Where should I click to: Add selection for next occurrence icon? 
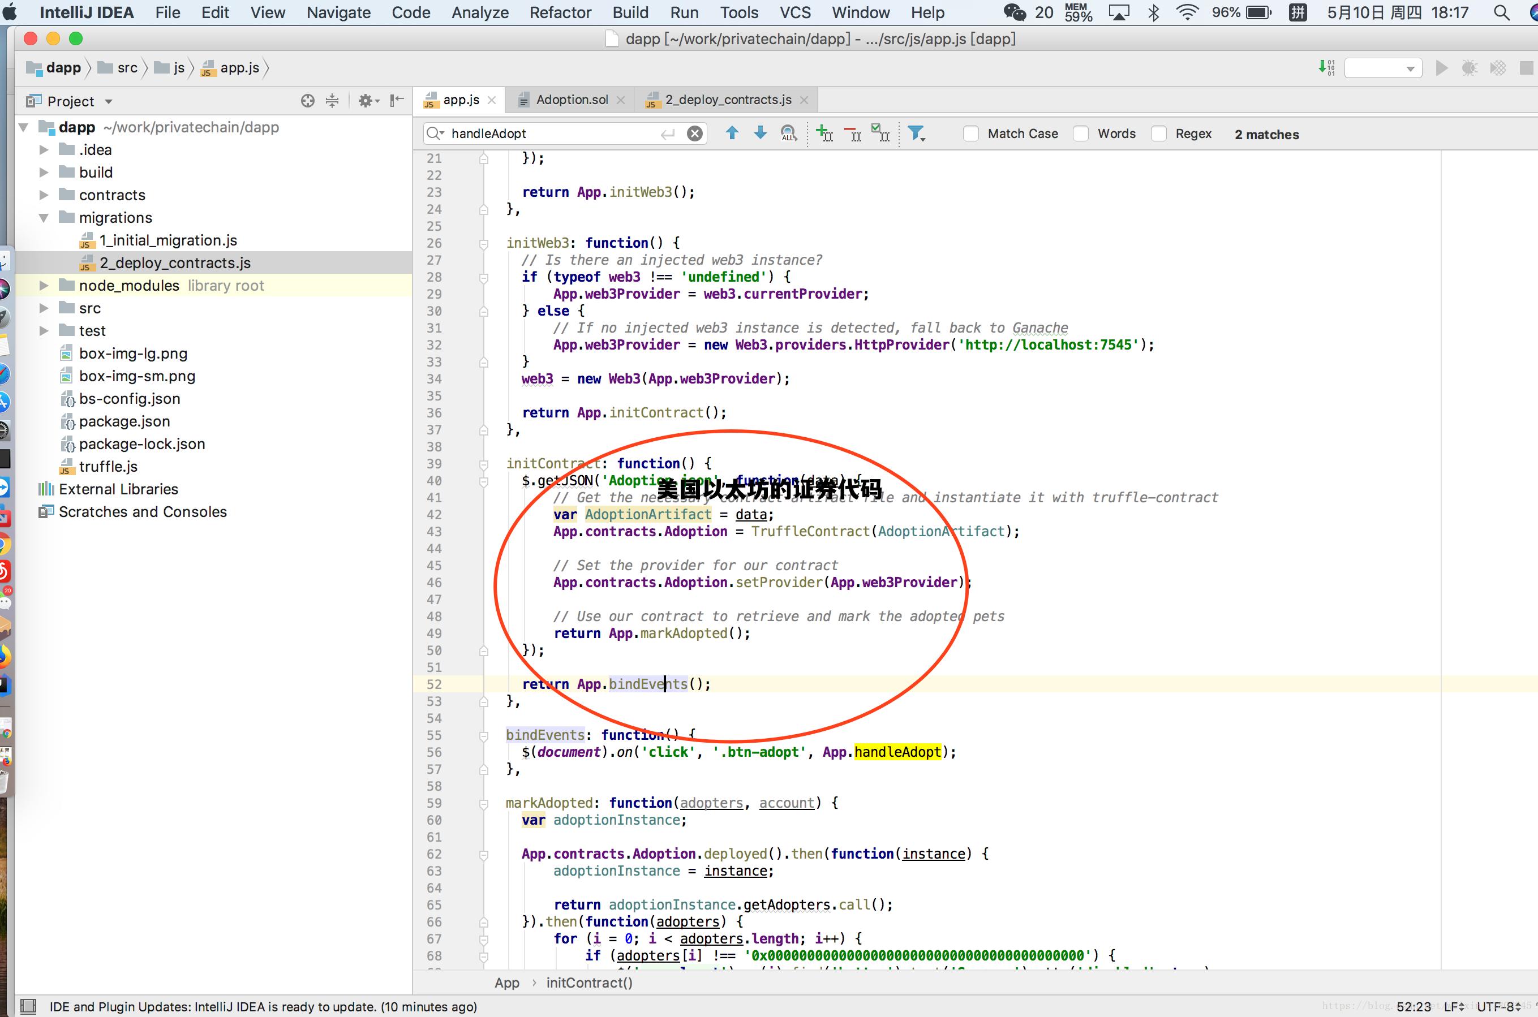(824, 133)
